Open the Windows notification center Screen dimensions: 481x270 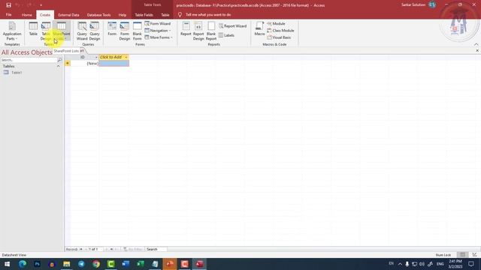click(x=471, y=264)
